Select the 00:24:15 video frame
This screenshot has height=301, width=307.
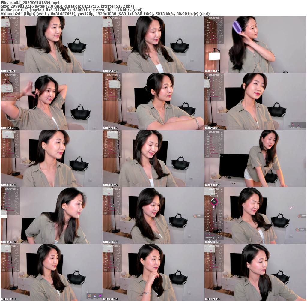point(153,101)
